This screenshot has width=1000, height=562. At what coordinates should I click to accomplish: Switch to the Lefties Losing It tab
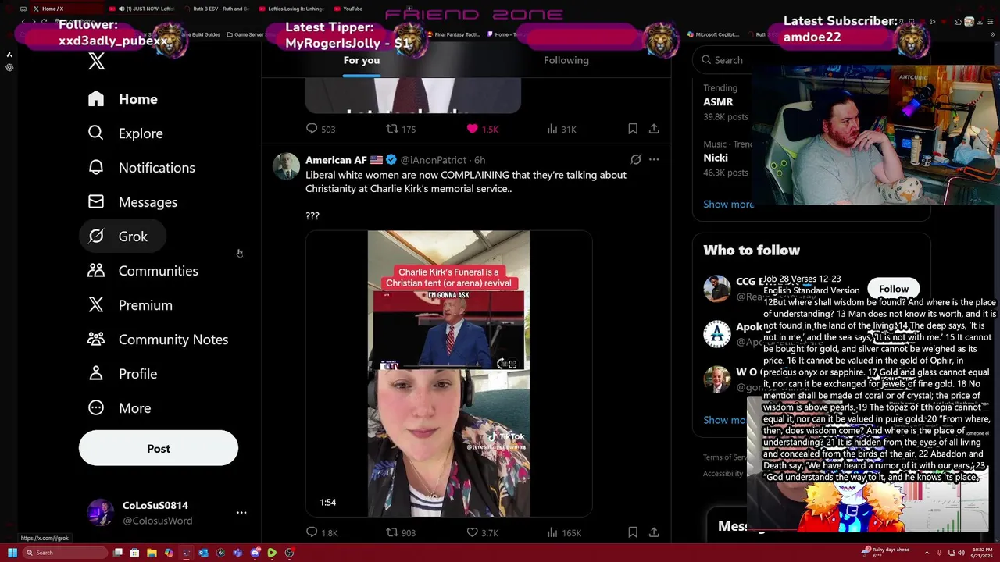click(x=291, y=9)
